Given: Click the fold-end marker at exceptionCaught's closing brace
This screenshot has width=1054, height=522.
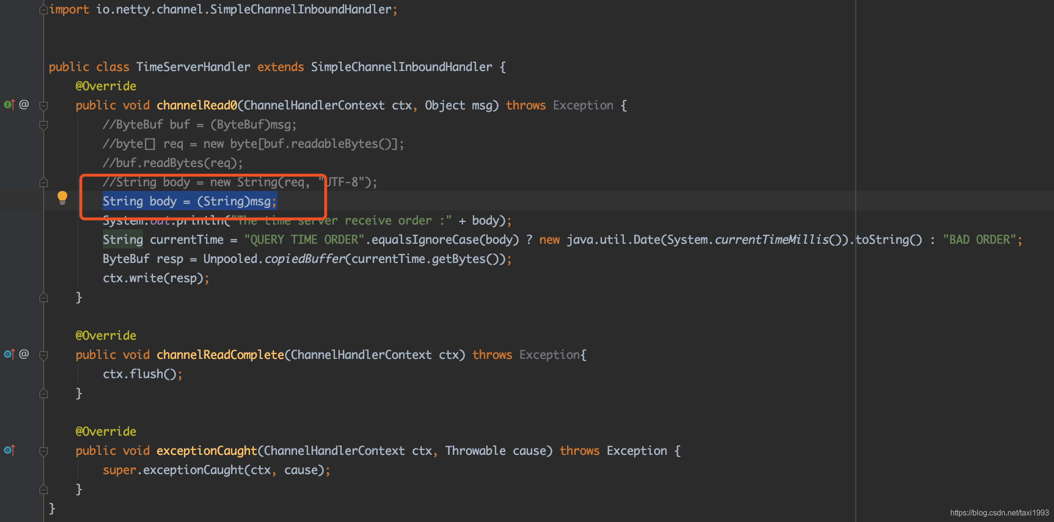Looking at the screenshot, I should pos(44,489).
